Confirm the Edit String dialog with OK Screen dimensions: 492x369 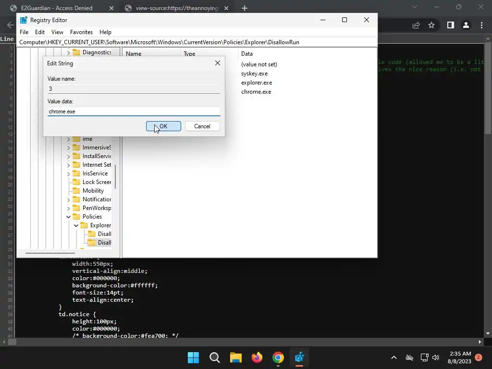[x=163, y=126]
